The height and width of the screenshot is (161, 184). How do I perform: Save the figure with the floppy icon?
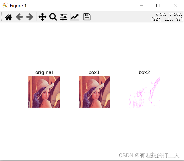87,17
